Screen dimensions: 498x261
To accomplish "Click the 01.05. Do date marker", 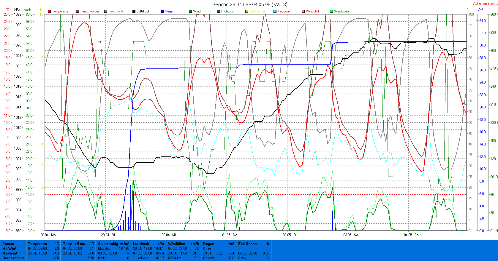I will point(230,235).
